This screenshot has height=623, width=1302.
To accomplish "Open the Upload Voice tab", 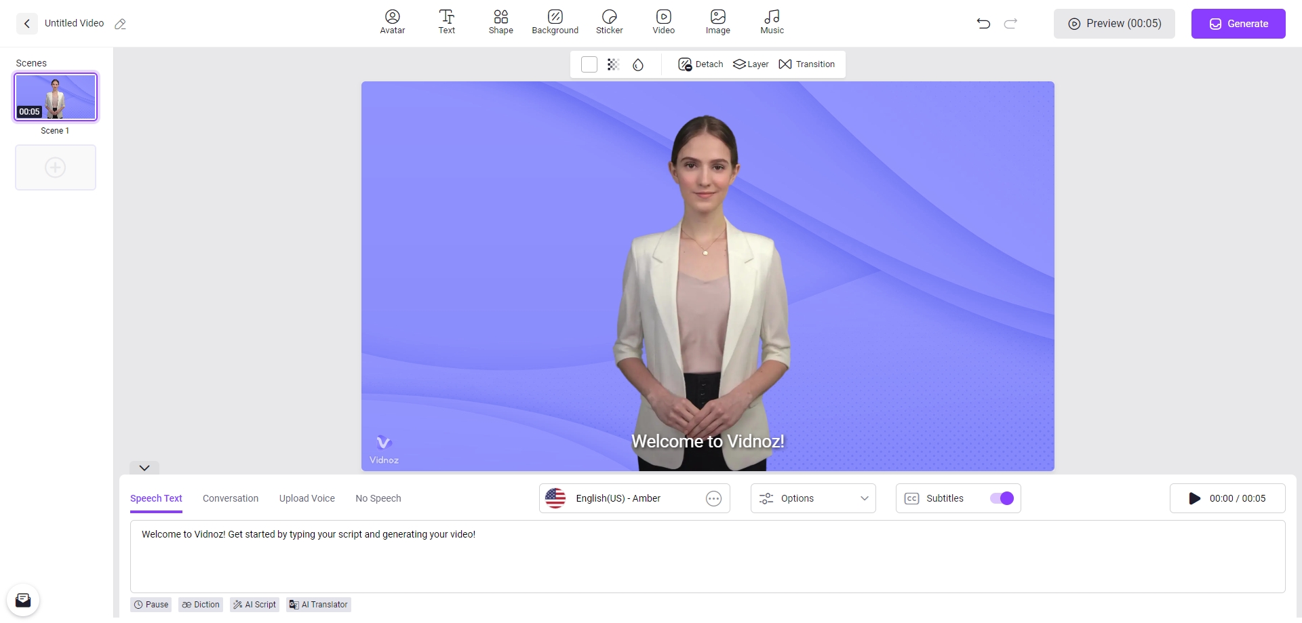I will 307,498.
